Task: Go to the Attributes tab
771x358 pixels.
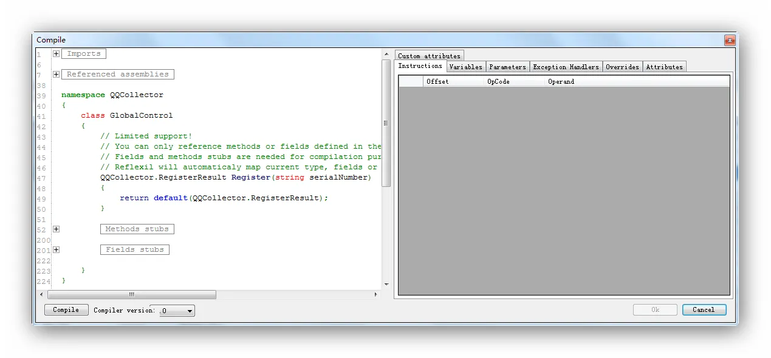Action: pyautogui.click(x=664, y=67)
